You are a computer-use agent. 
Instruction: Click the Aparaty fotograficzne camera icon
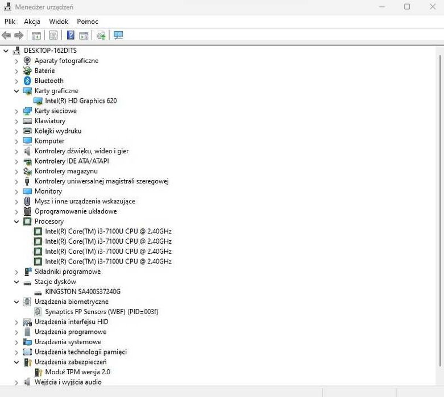pyautogui.click(x=27, y=61)
